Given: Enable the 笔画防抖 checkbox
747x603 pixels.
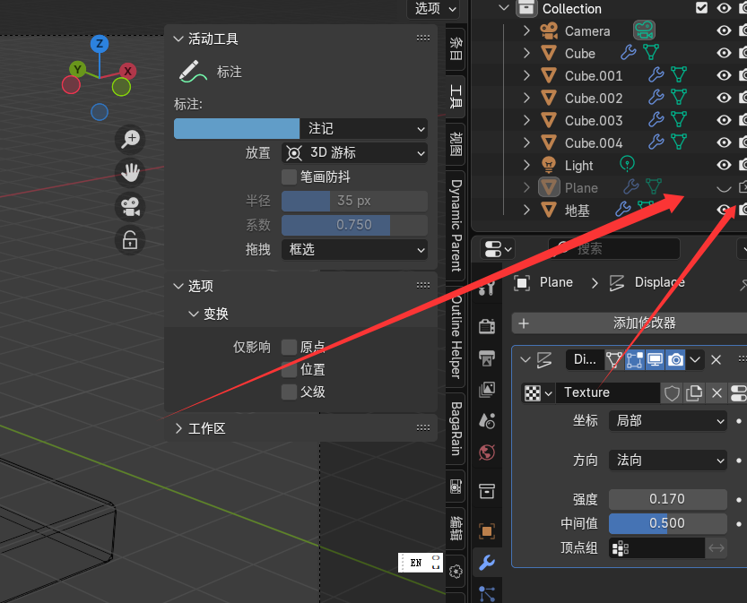Looking at the screenshot, I should (x=289, y=177).
